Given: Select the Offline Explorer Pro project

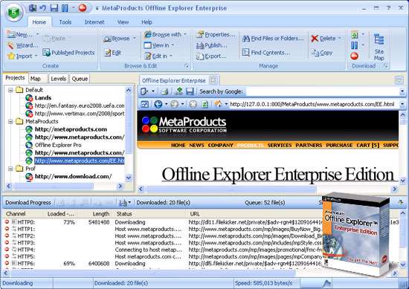Looking at the screenshot, I should click(x=58, y=145).
